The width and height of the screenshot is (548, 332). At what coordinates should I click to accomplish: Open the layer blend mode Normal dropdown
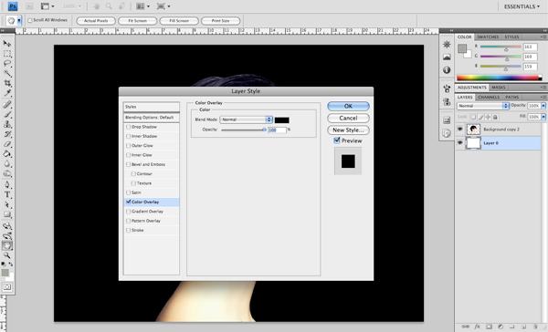[x=483, y=106]
